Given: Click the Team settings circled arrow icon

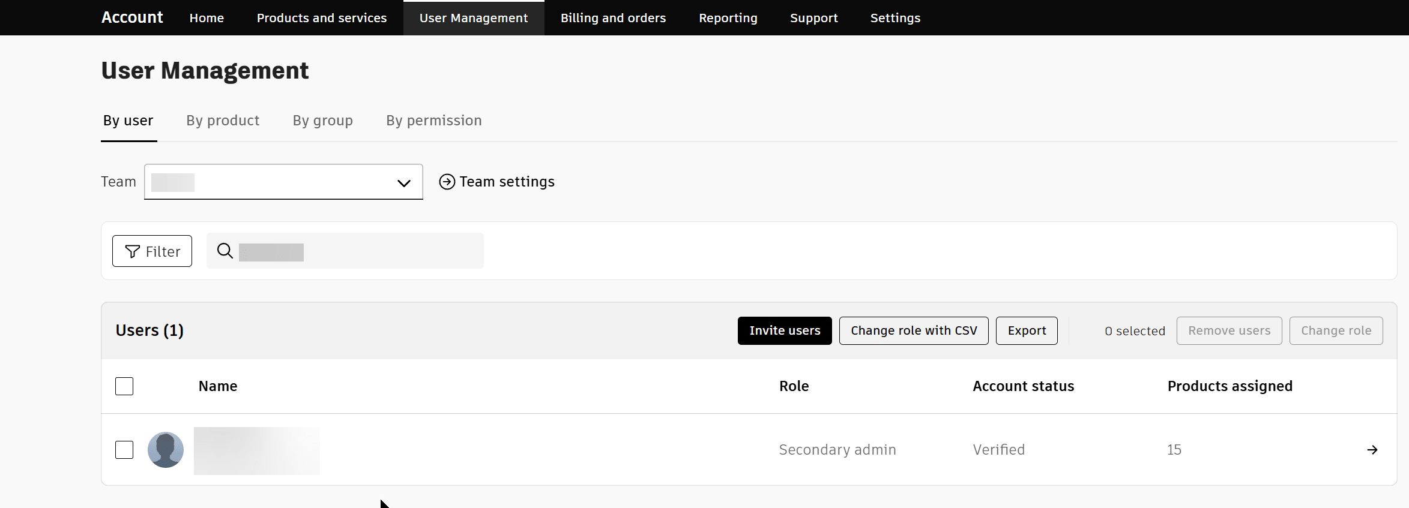Looking at the screenshot, I should (x=447, y=182).
